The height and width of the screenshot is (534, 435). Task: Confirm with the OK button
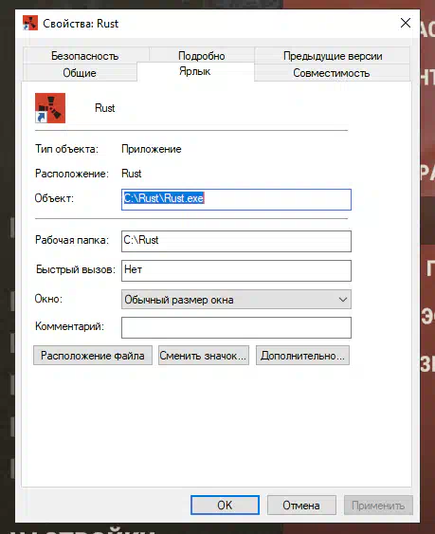[x=225, y=505]
